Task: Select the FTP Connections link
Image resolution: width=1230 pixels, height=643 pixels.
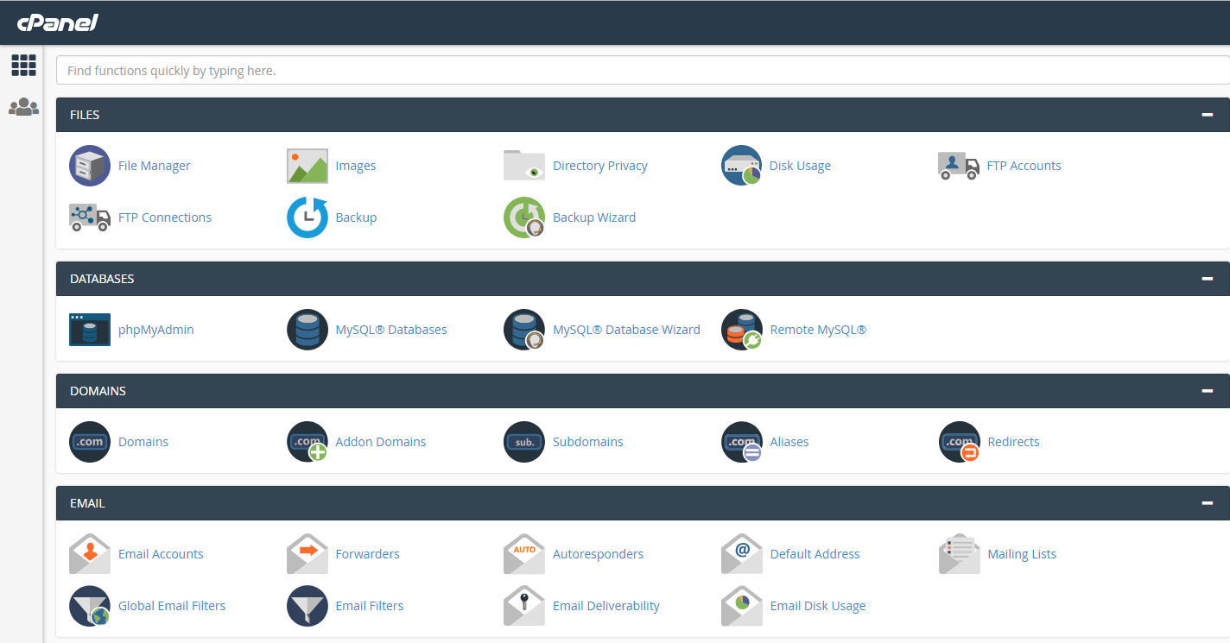Action: point(165,217)
